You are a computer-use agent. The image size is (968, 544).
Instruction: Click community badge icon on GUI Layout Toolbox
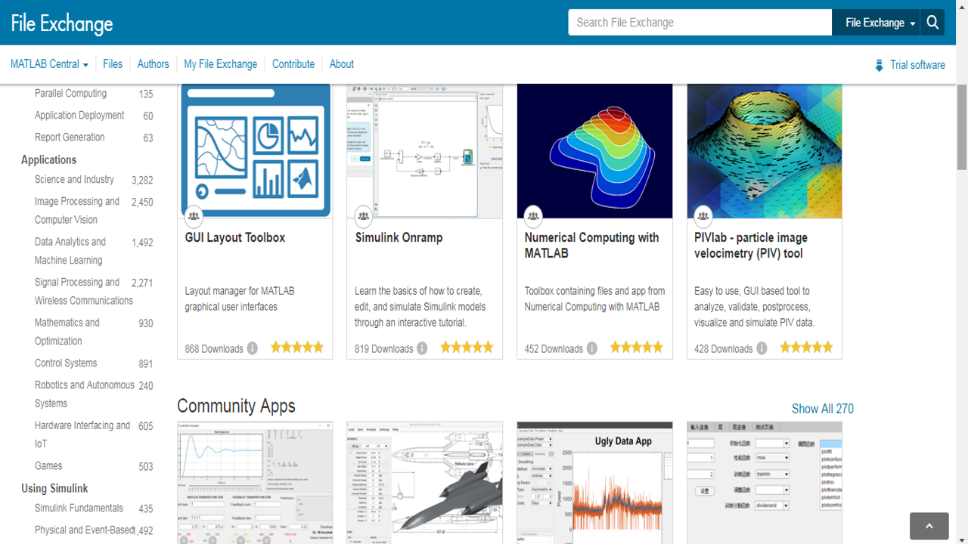(194, 216)
